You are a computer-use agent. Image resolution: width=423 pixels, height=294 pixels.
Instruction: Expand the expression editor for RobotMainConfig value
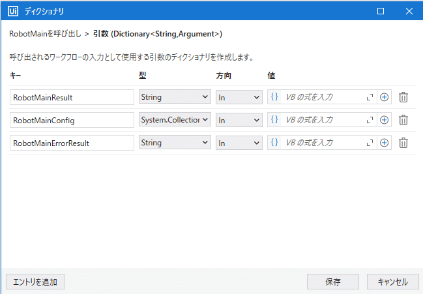pos(370,120)
